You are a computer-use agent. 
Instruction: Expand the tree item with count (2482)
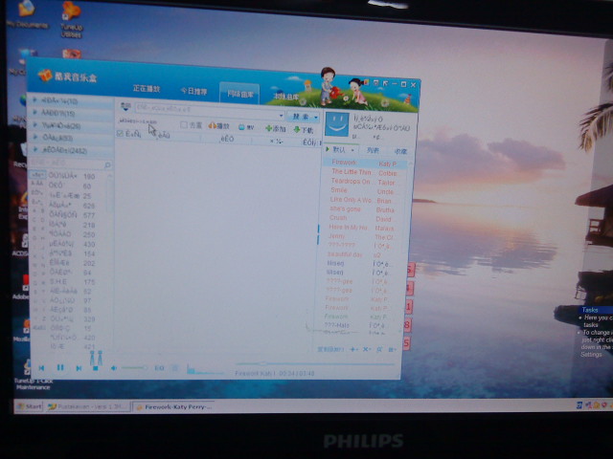(x=70, y=150)
